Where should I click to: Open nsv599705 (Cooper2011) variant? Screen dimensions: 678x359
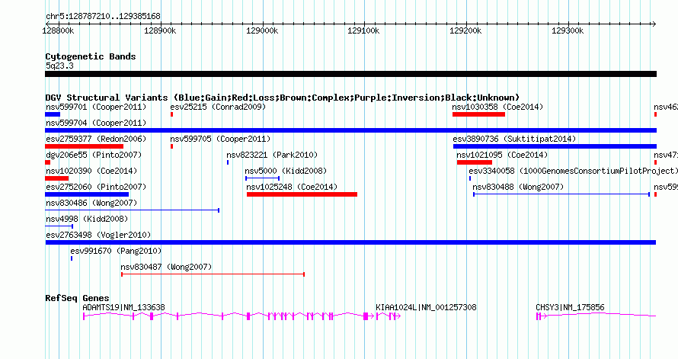coord(220,139)
